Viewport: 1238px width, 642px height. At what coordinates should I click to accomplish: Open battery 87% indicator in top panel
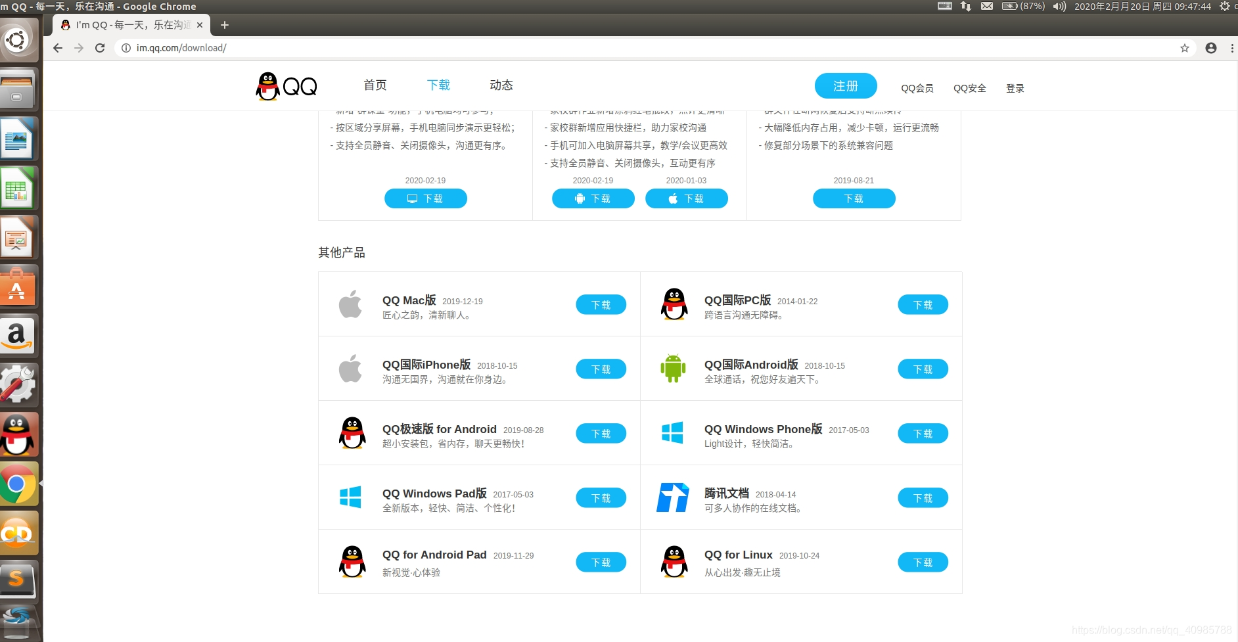pos(1024,7)
